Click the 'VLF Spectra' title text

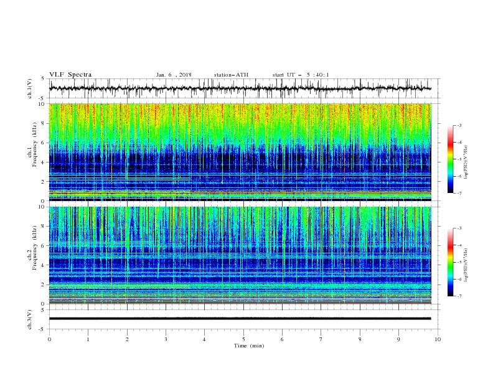click(70, 75)
